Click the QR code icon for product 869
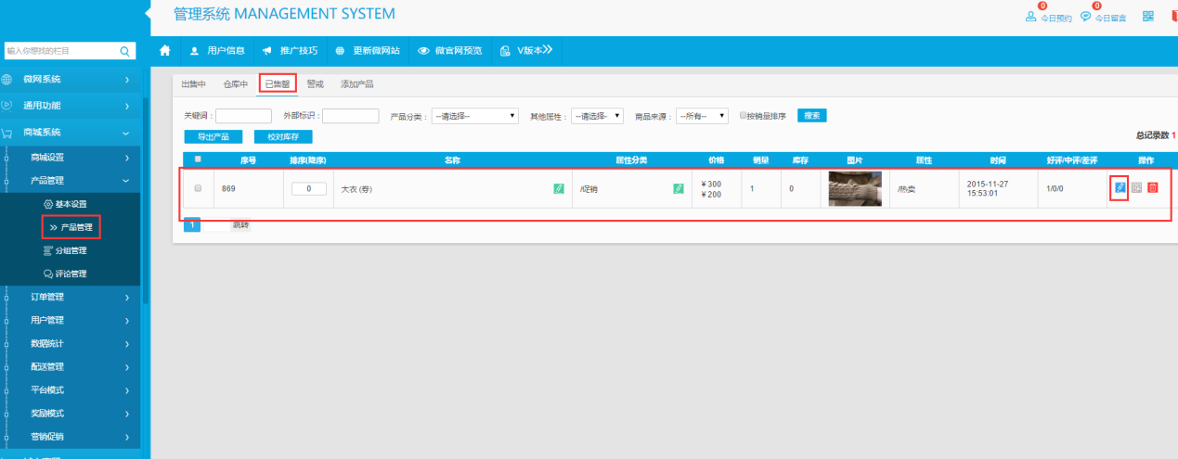 [1136, 188]
